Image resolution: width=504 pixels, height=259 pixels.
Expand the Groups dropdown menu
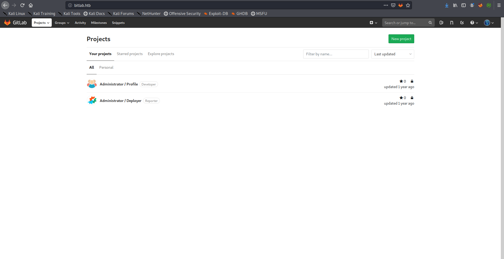click(x=62, y=23)
